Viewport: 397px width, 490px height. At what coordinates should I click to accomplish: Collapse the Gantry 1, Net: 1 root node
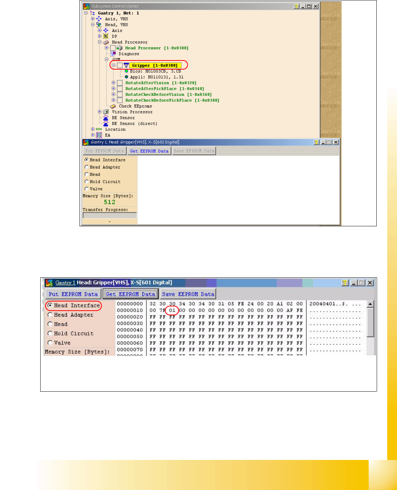tap(86, 13)
